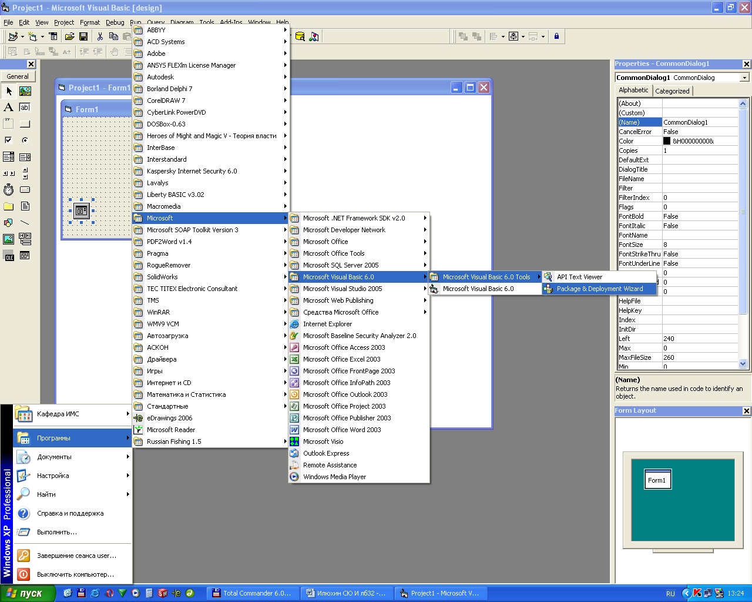Switch to the Alphabetic properties tab
The height and width of the screenshot is (602, 752).
[633, 90]
